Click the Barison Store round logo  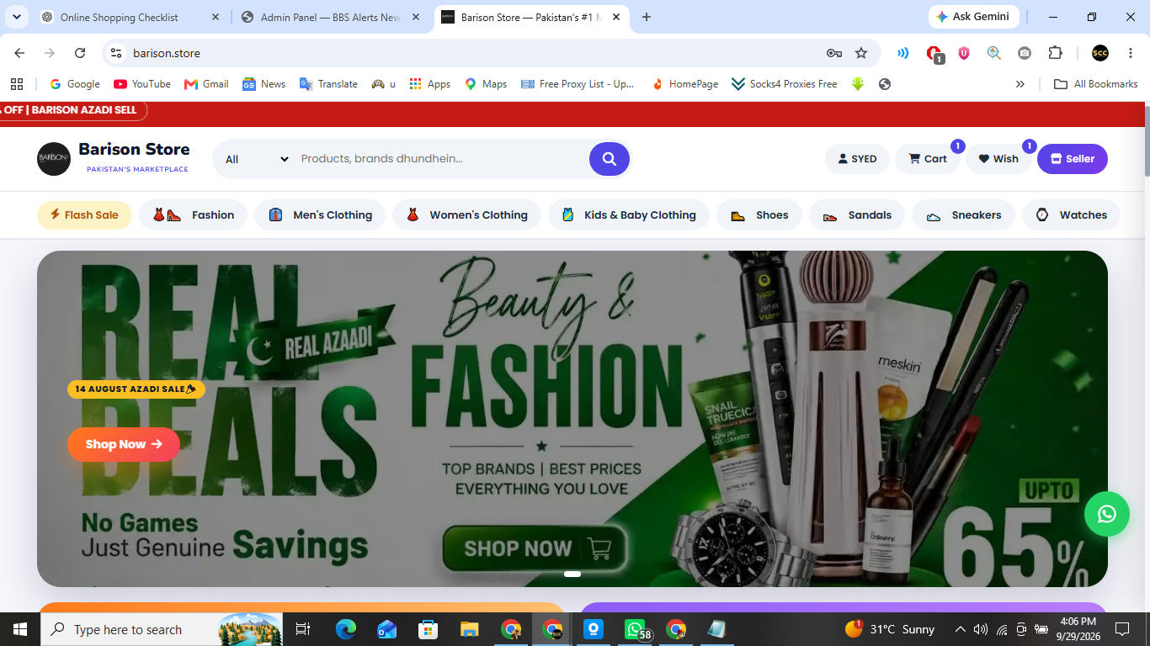tap(54, 159)
